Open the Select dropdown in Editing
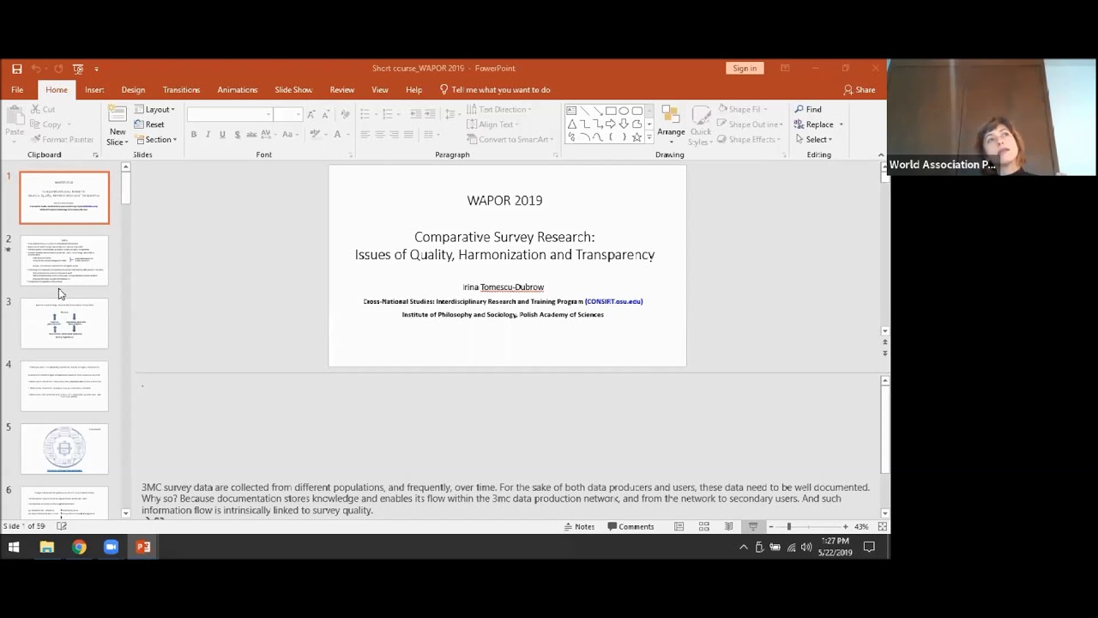This screenshot has height=618, width=1098. click(813, 139)
